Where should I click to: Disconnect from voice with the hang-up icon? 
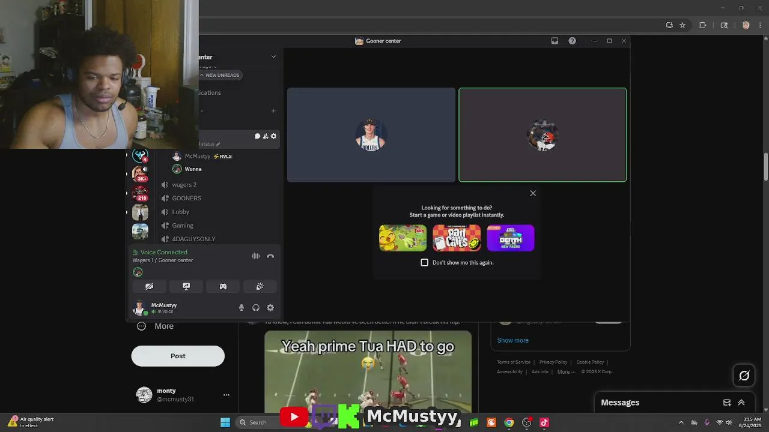click(x=270, y=256)
